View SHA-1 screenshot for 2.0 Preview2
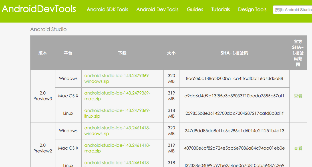 [x=298, y=148]
